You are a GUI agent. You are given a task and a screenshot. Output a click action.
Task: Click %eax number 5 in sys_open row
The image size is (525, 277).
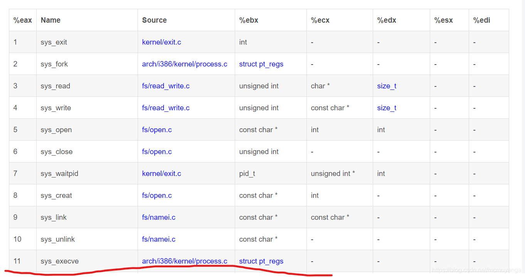tap(15, 130)
